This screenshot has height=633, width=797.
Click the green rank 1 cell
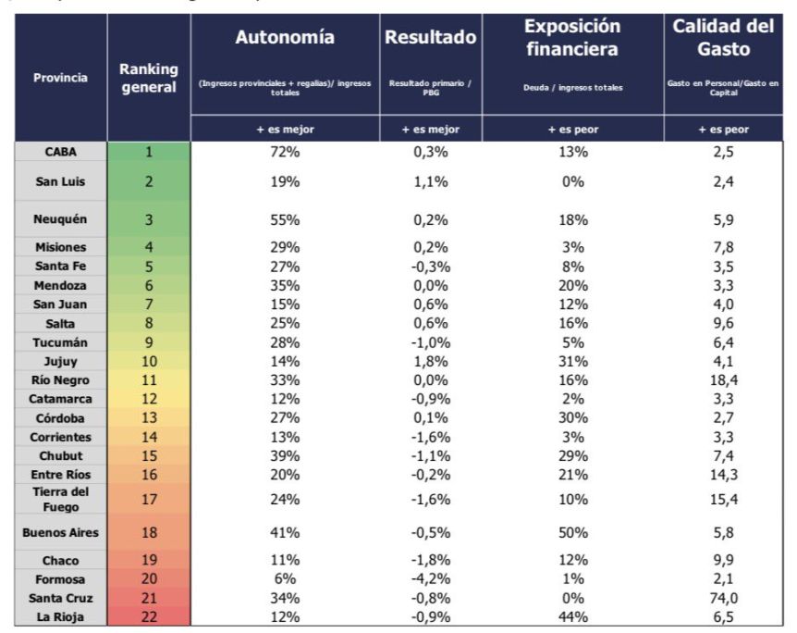tap(149, 154)
